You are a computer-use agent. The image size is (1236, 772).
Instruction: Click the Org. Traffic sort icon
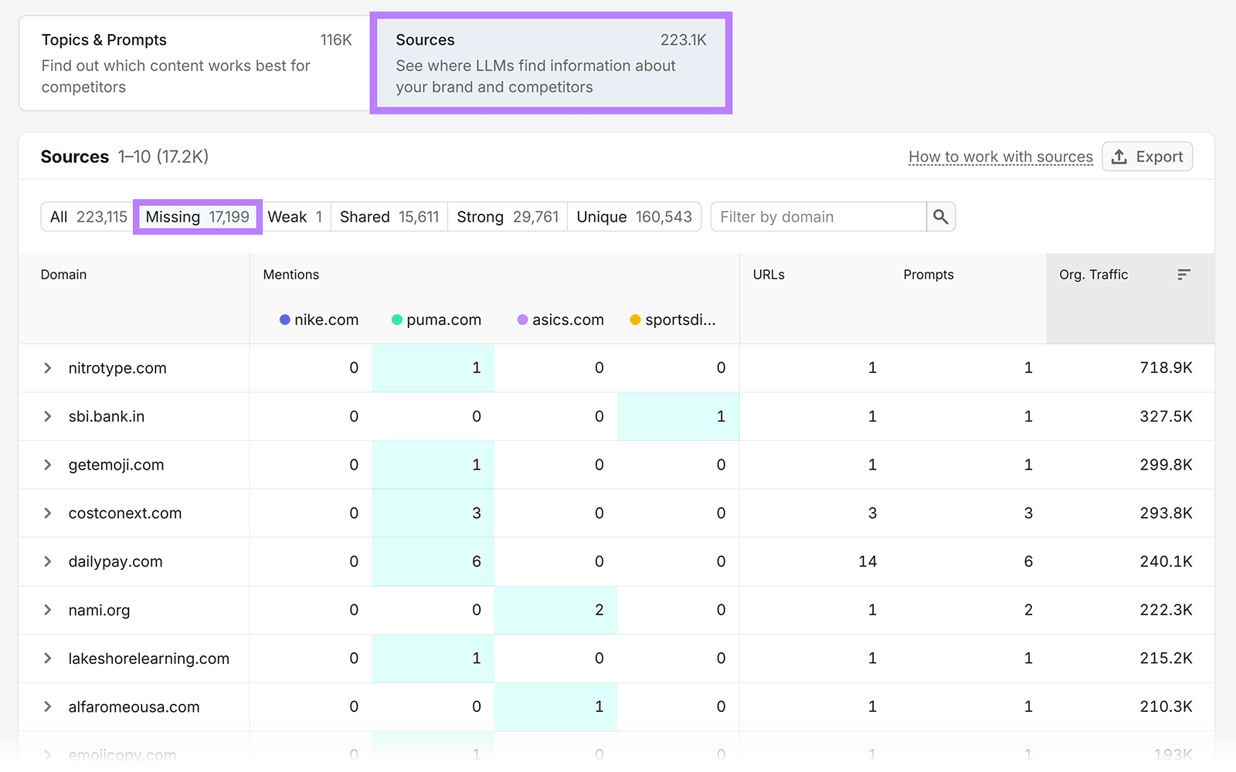[1183, 275]
